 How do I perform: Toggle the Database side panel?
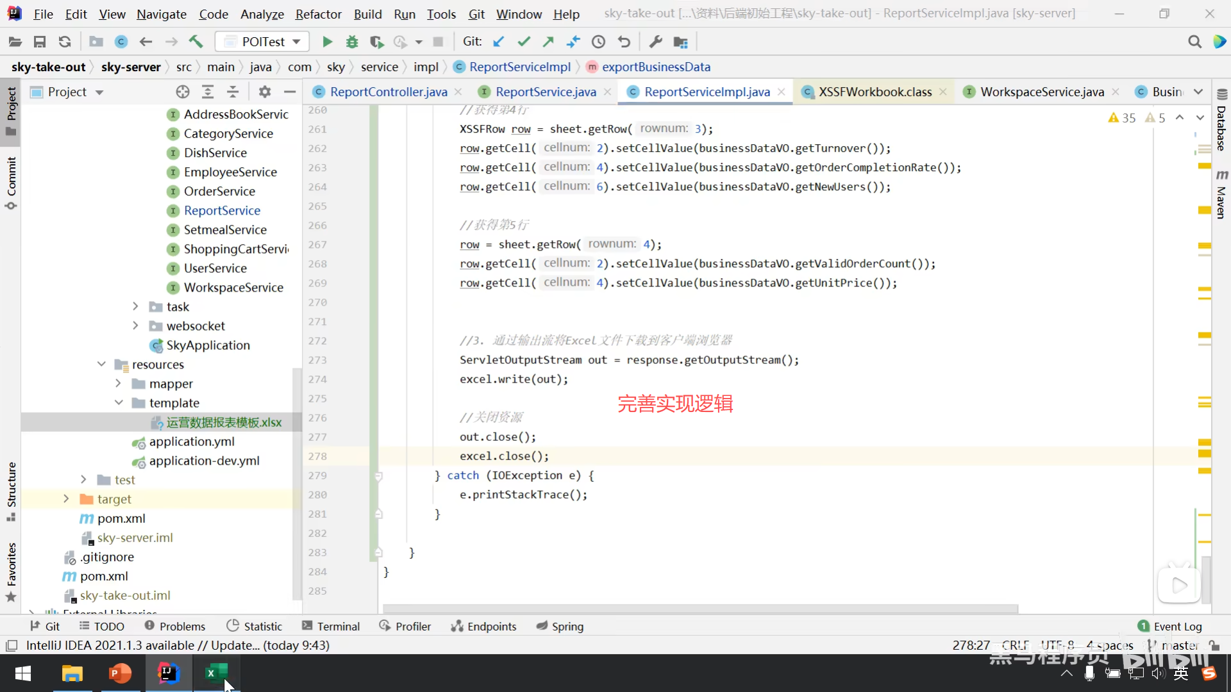click(1221, 120)
